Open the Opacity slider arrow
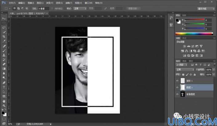This screenshot has width=217, height=126. coord(214,69)
